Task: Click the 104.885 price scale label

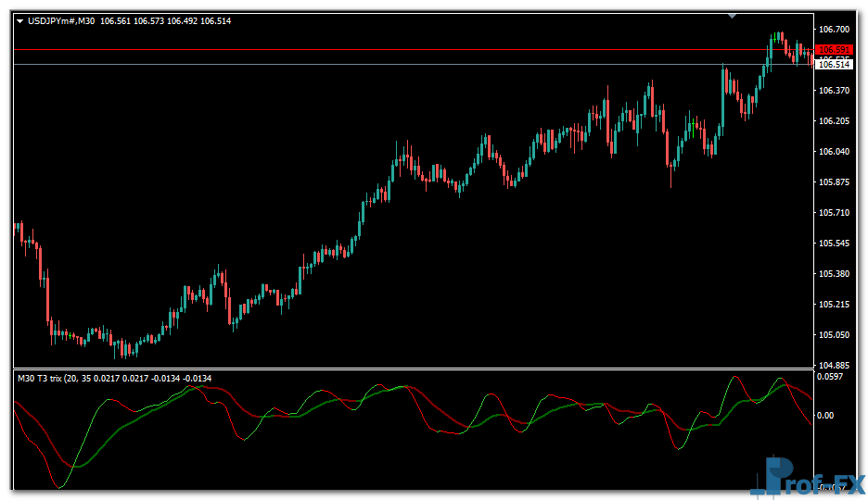Action: click(834, 365)
